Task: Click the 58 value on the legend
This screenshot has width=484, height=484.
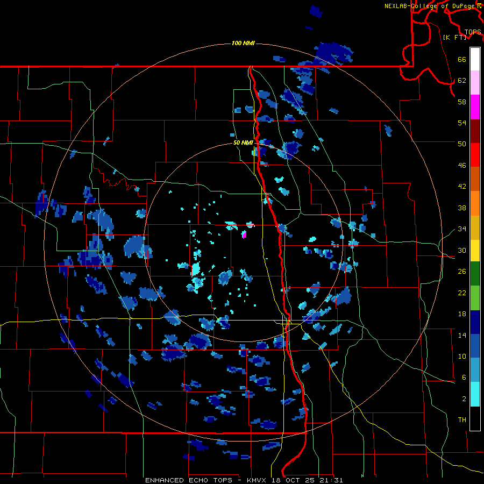Action: pos(462,102)
